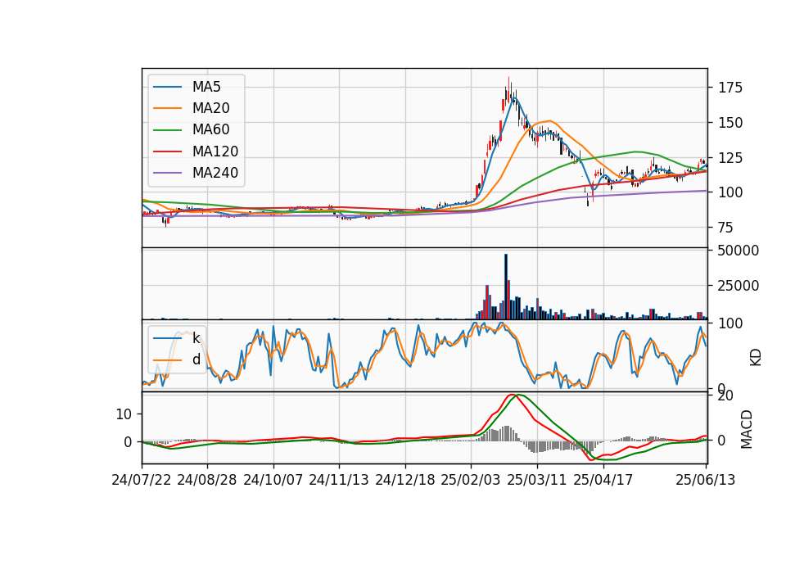Viewport: 786px width, 565px height.
Task: Click the 24/08/28 date tick label
Action: tap(207, 480)
